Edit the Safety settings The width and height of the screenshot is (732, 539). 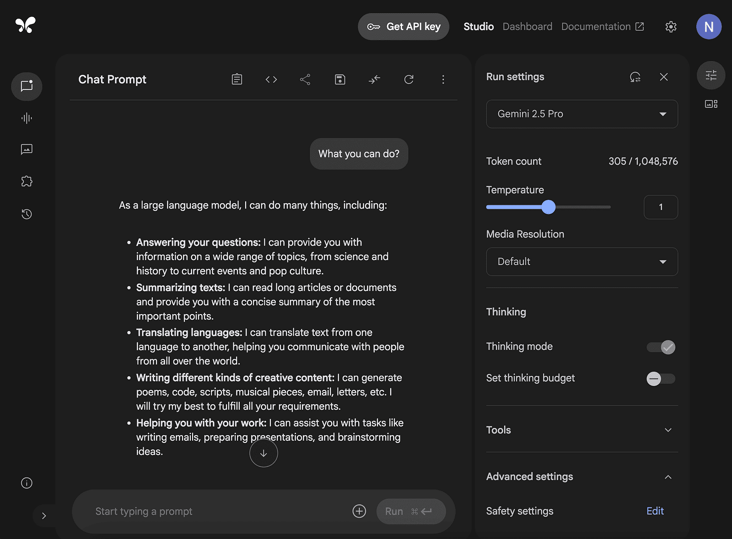(x=655, y=511)
